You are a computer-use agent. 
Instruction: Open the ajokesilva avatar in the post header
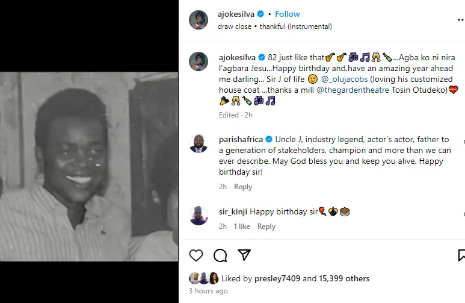point(199,20)
